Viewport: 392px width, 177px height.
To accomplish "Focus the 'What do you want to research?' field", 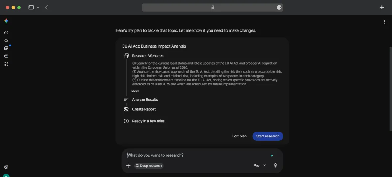I will (x=197, y=155).
